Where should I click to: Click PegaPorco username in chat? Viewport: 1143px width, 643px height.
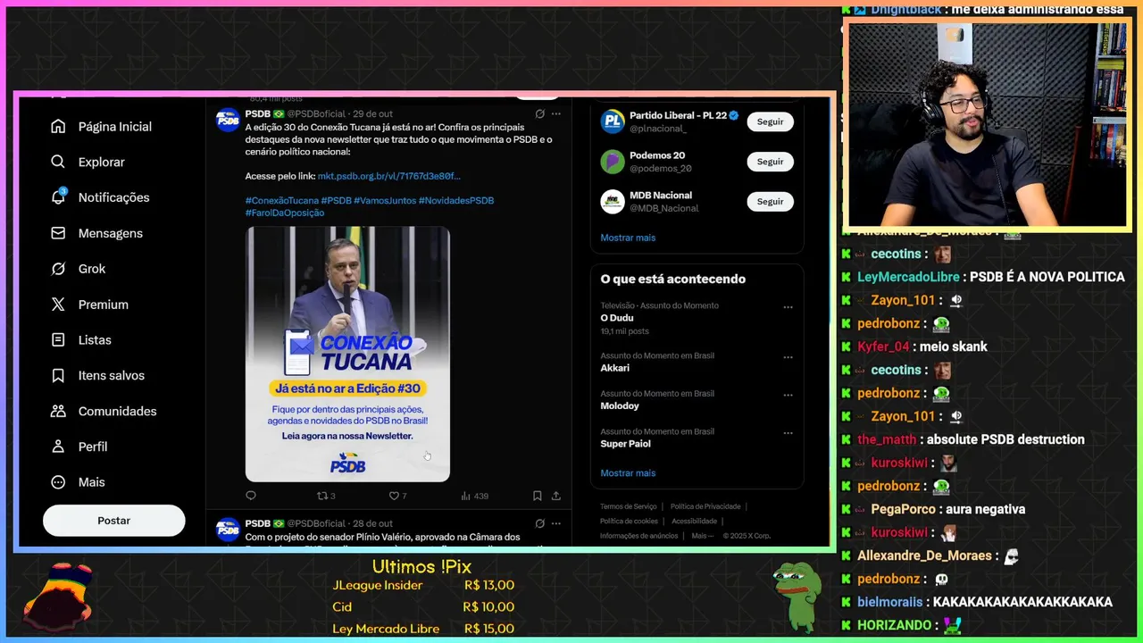pos(905,509)
